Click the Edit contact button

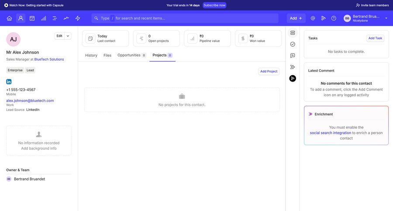(59, 36)
